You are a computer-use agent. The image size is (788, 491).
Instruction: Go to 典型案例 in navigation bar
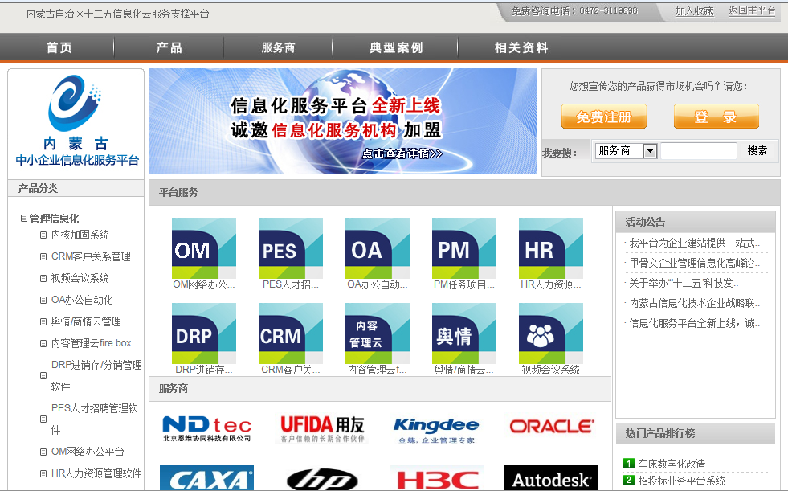(x=396, y=48)
